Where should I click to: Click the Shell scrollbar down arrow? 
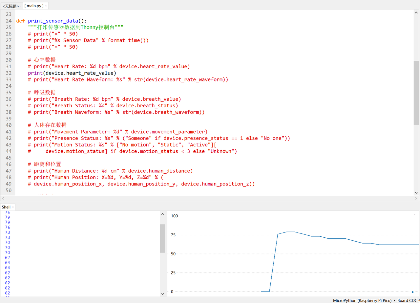click(x=162, y=294)
